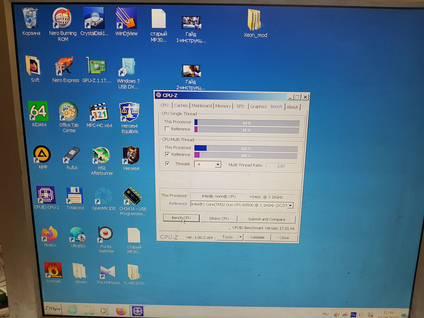Click CPU-Z taskbar button
Screen dimensions: 424x318
click(137, 311)
